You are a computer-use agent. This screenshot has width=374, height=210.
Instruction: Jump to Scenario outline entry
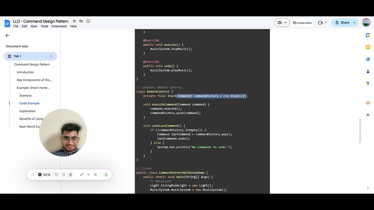tap(25, 96)
